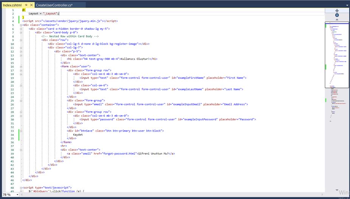This screenshot has height=199, width=350.
Task: Click the code minimap scrollbar preview
Action: (x=337, y=55)
